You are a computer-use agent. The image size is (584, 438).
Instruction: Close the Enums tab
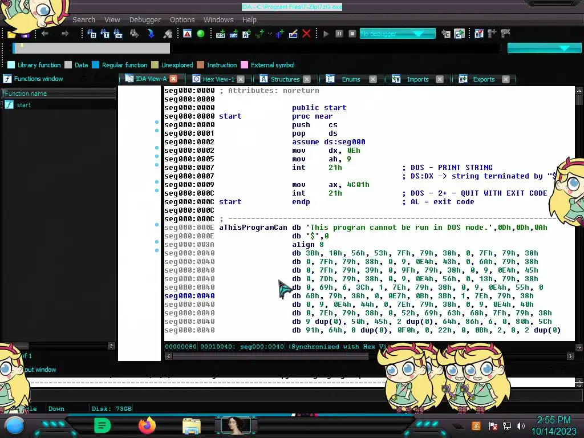(x=373, y=79)
